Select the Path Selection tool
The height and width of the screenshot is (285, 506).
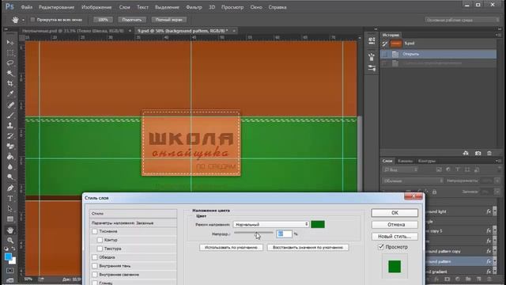tap(10, 208)
